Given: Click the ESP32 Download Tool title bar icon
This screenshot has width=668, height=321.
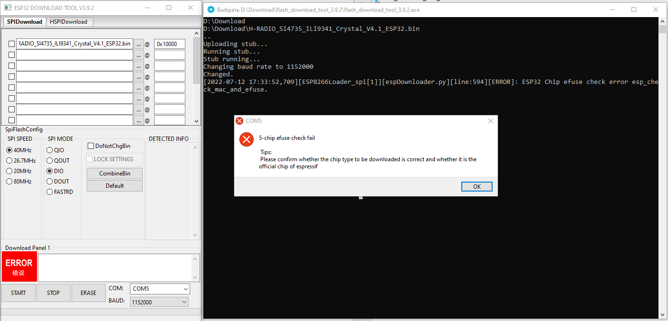Looking at the screenshot, I should (7, 8).
